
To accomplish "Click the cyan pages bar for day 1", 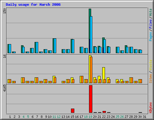I will (x=10, y=49).
